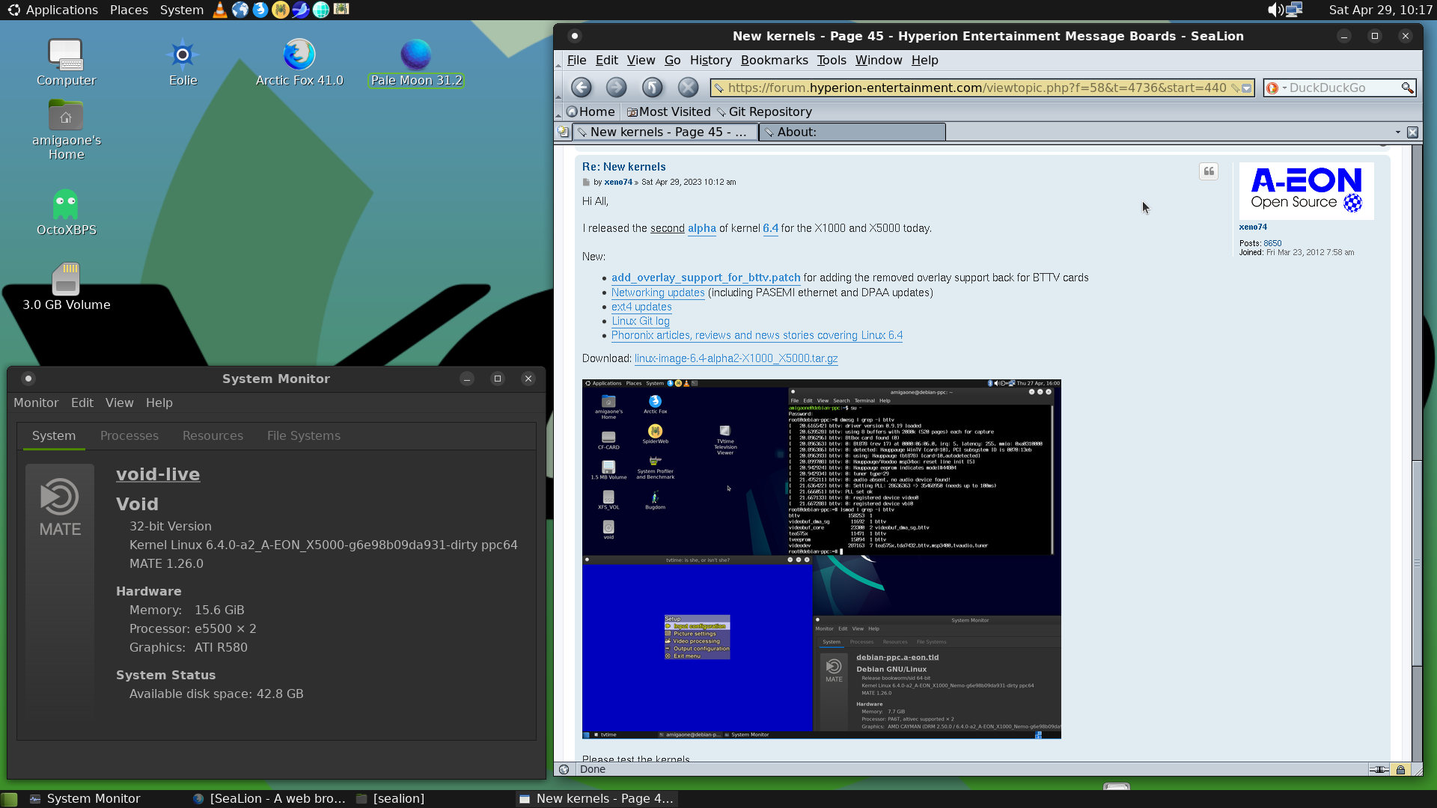
Task: Open Arctic Fox 41.0 desktop icon
Action: (299, 62)
